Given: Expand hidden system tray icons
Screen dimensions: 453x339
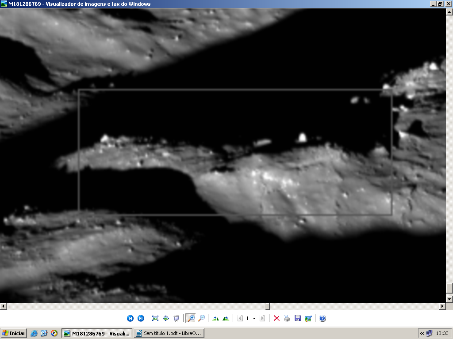Looking at the screenshot, I should [x=422, y=333].
